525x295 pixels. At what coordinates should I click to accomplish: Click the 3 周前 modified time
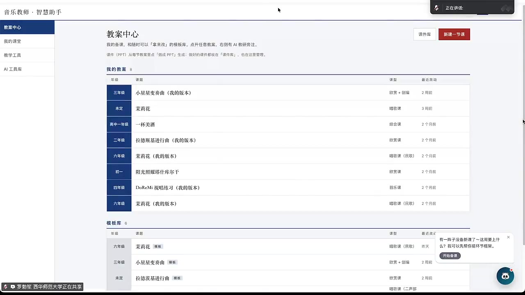[427, 109]
